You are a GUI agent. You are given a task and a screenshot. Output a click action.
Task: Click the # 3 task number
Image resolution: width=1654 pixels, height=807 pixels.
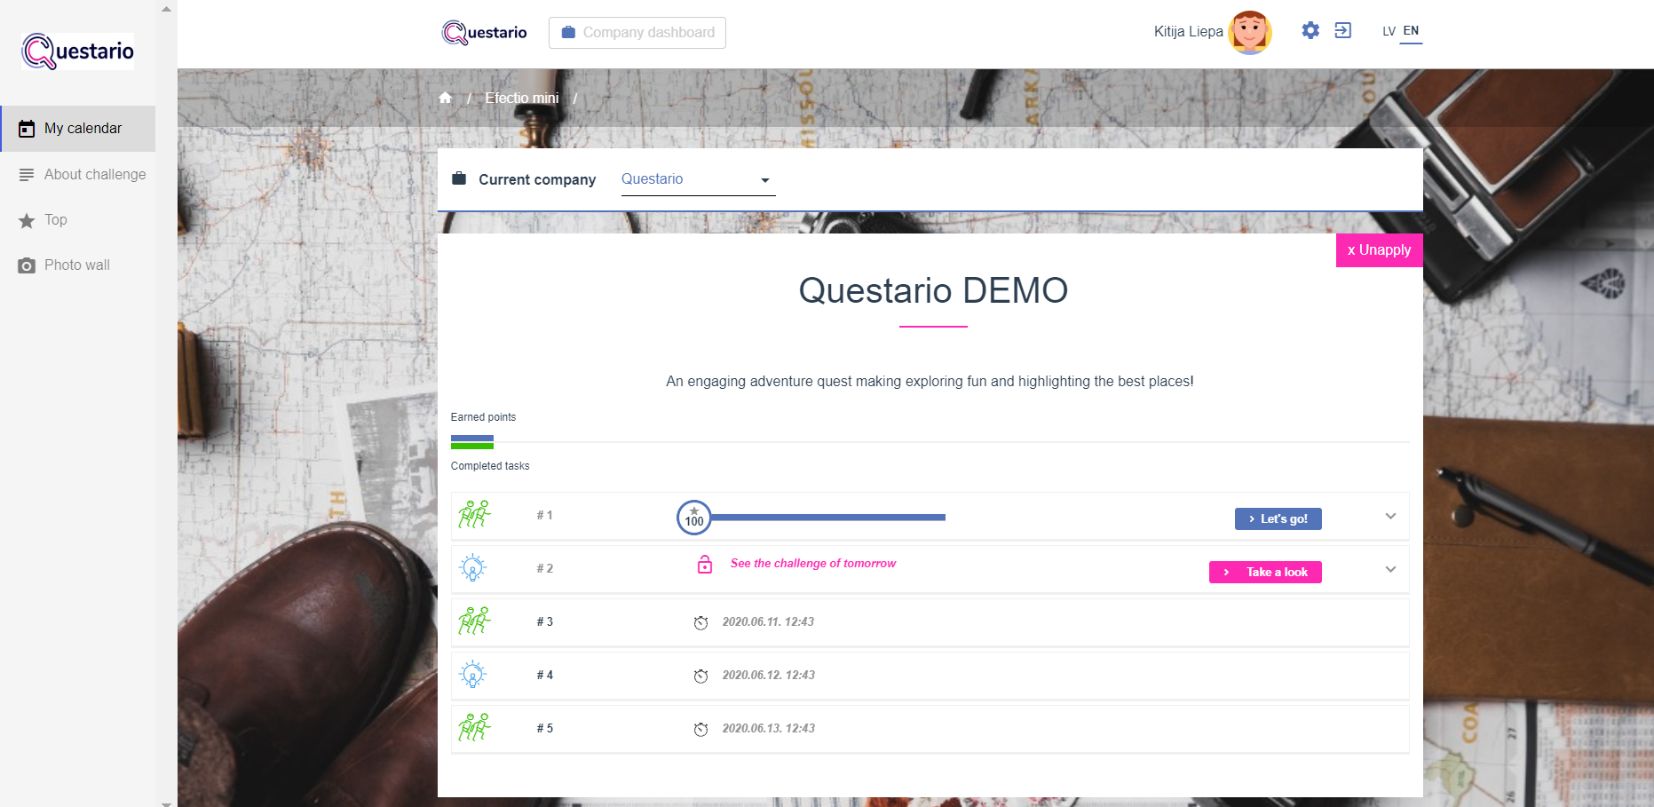(544, 622)
